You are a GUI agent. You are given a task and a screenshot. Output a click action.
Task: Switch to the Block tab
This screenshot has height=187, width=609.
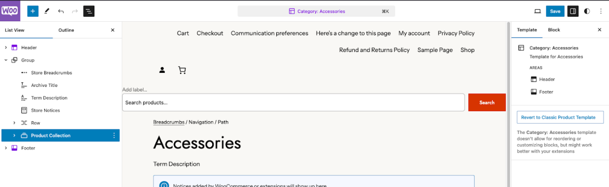coord(554,30)
